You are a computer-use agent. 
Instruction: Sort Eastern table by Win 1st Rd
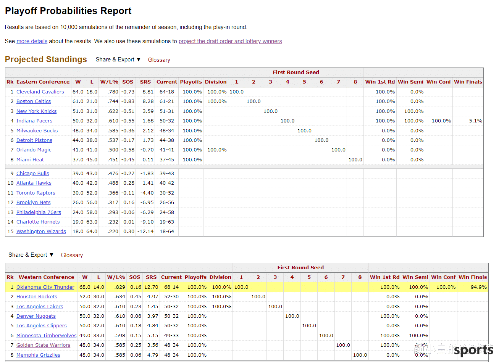380,82
